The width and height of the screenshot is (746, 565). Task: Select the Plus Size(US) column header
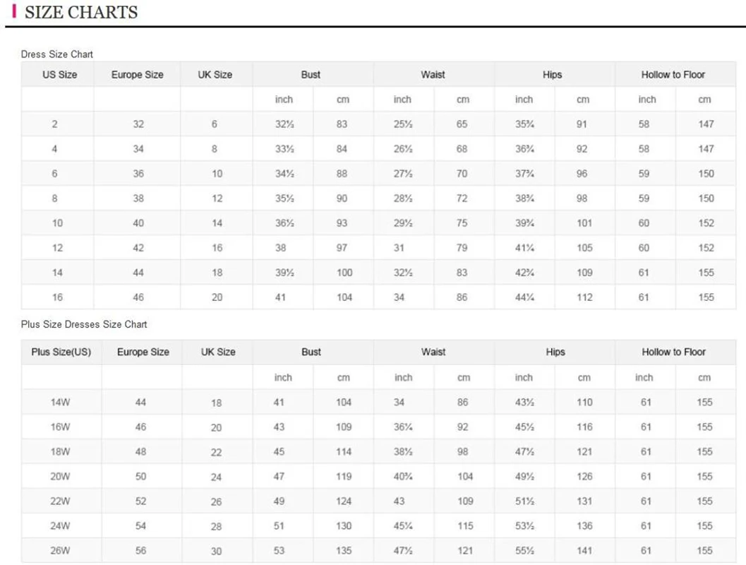(61, 352)
